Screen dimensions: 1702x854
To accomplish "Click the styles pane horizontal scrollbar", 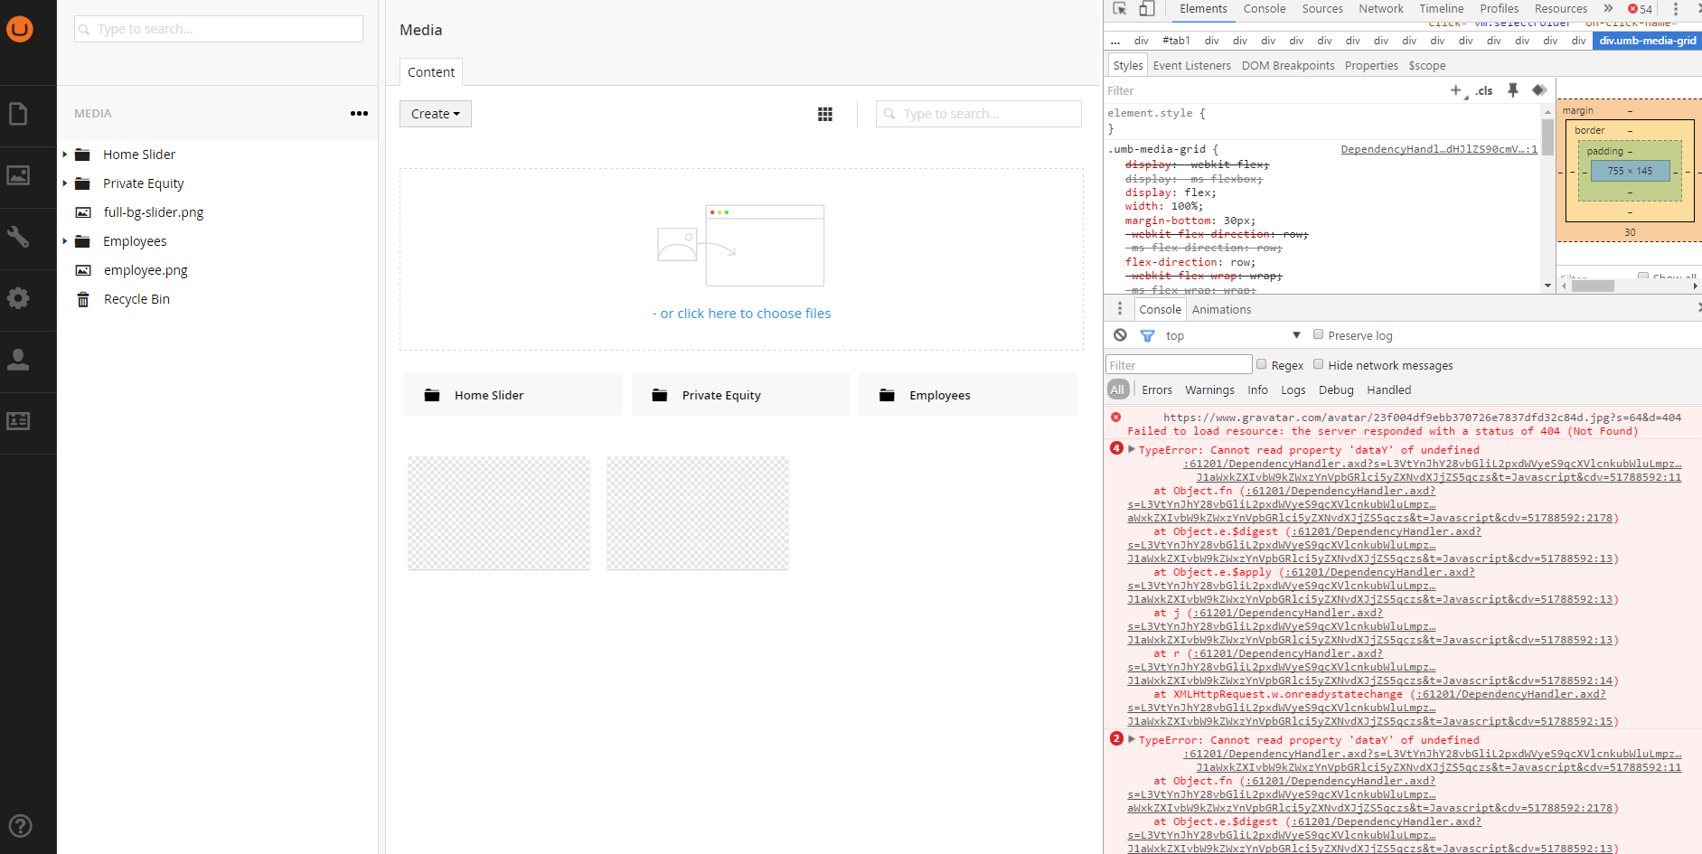I will coord(1593,286).
